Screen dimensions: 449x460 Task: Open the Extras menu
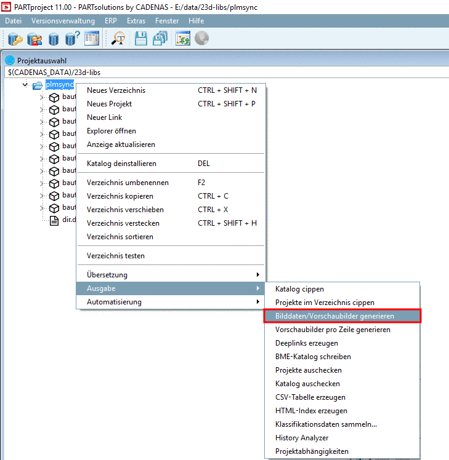tap(136, 21)
